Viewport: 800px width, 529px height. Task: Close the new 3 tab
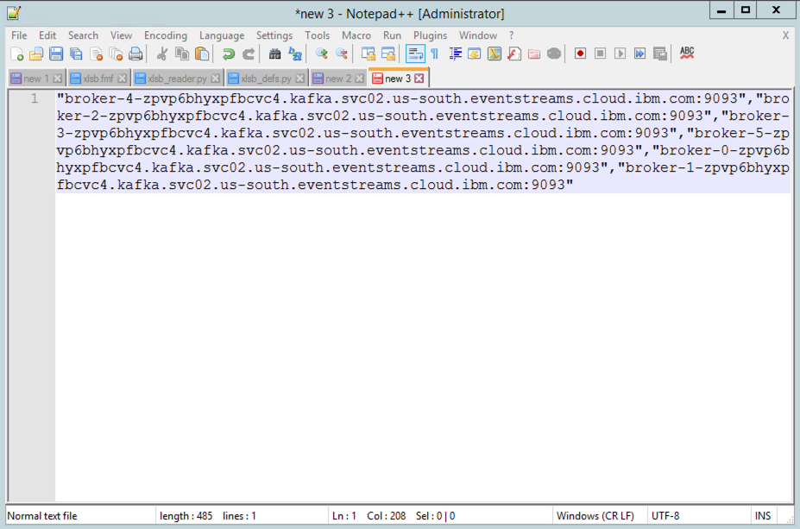(419, 78)
